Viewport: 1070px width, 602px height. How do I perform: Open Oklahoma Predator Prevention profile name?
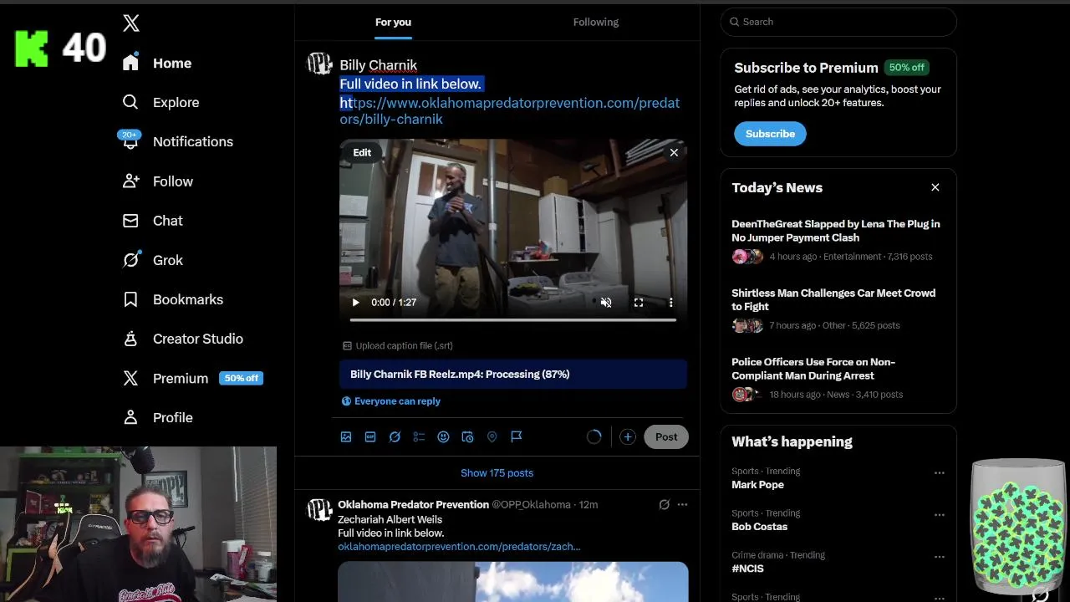tap(413, 504)
